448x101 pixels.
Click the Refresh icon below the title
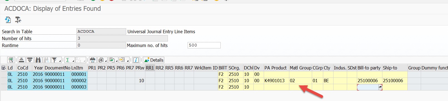(x=8, y=20)
